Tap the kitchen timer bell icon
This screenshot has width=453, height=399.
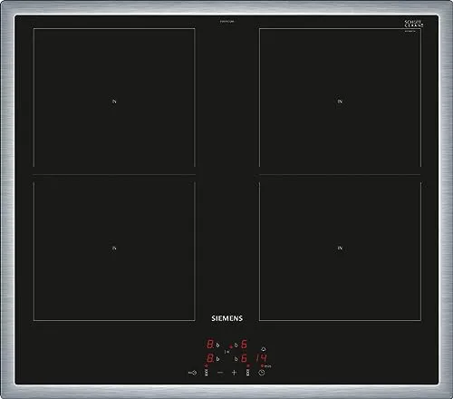click(264, 349)
